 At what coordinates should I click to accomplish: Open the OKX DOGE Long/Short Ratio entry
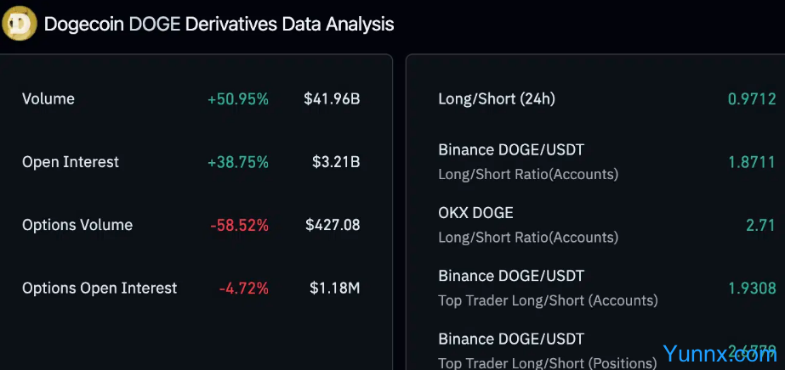527,224
